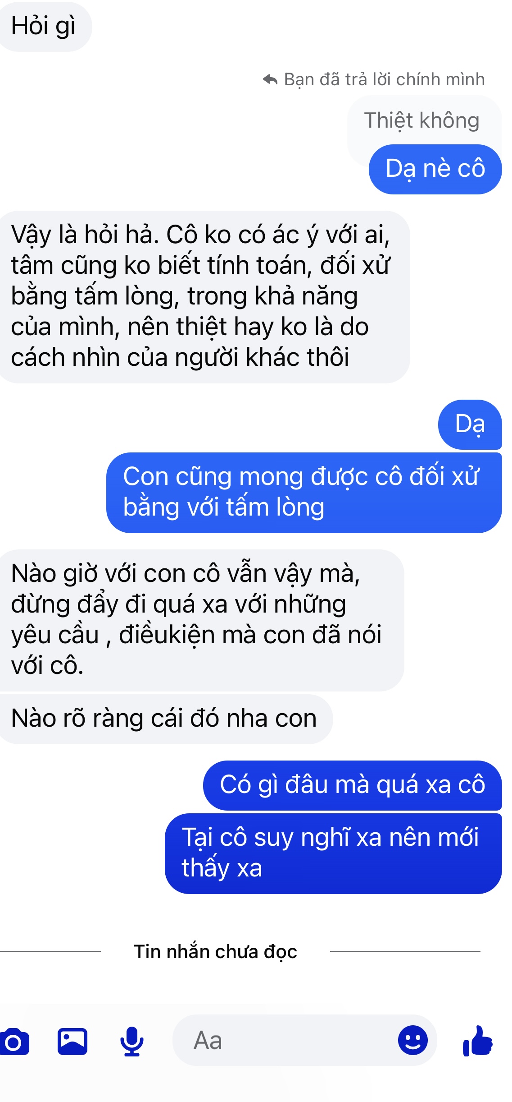The width and height of the screenshot is (512, 1102).
Task: Tap message starting 'Vậy là hỏi hả'
Action: [203, 297]
